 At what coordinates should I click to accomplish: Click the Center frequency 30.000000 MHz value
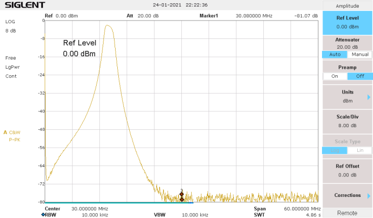90,208
